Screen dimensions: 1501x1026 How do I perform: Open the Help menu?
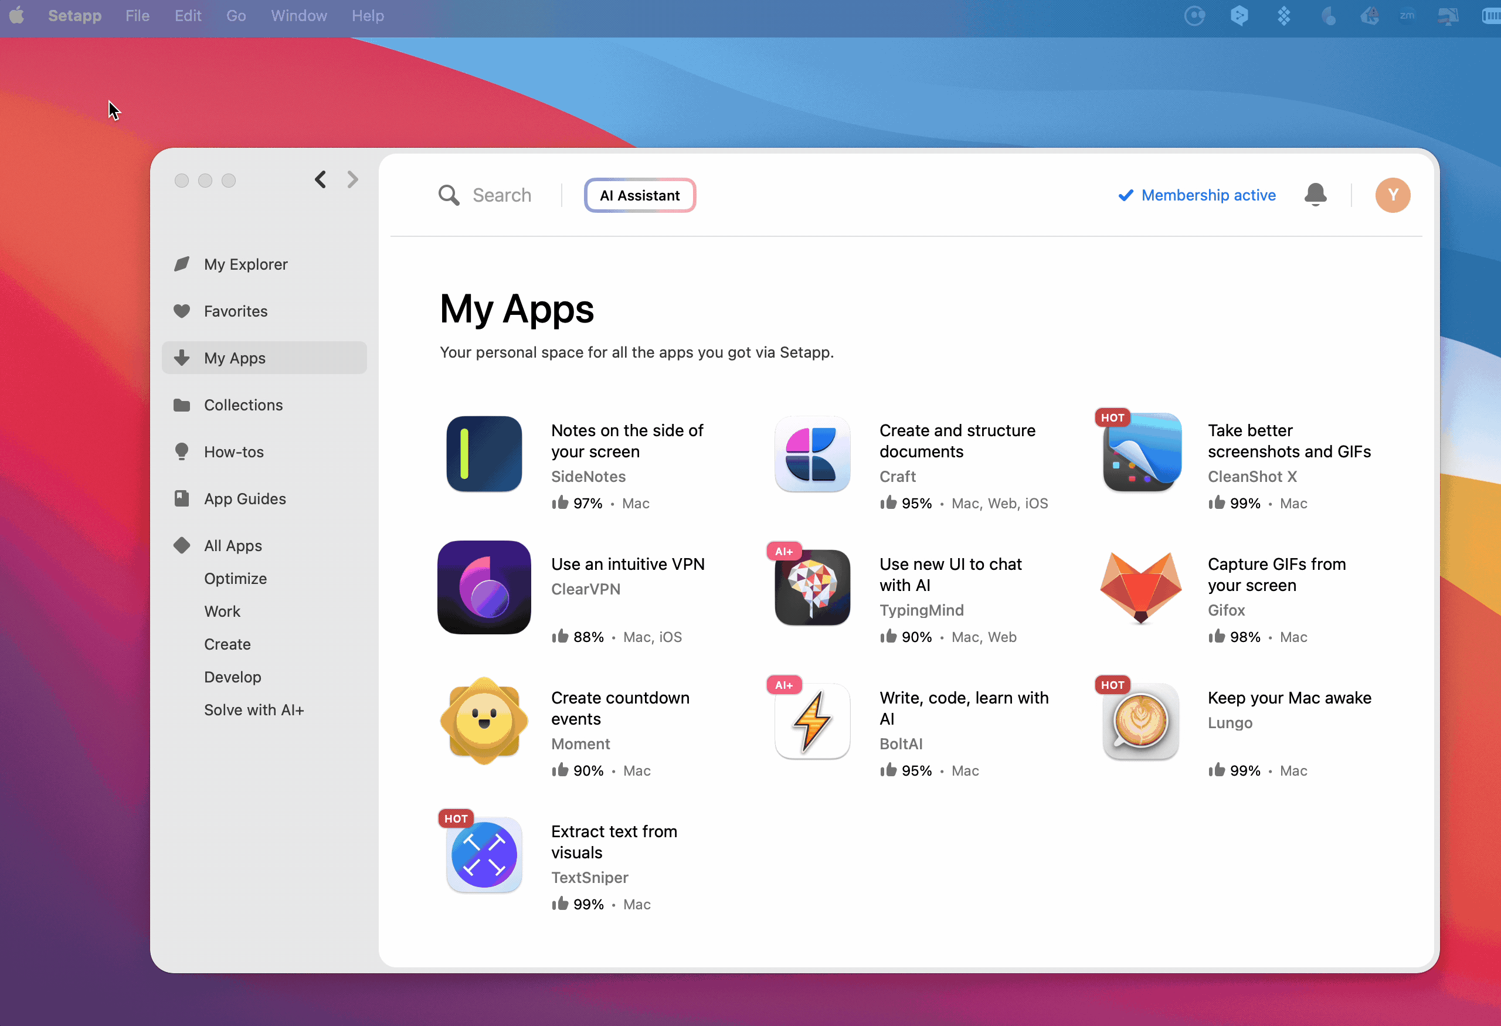tap(368, 15)
